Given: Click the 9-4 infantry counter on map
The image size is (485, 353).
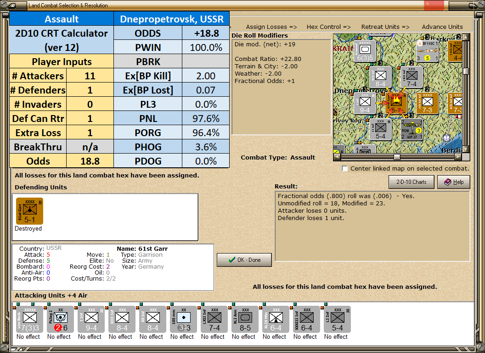Looking at the screenshot, I should pyautogui.click(x=365, y=103).
